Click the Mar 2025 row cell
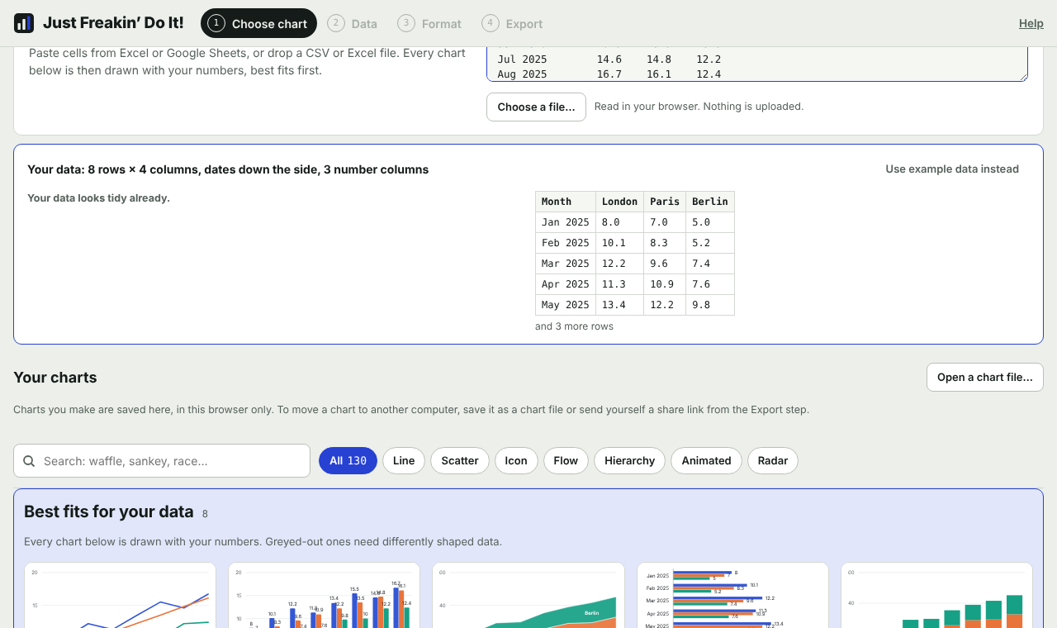The height and width of the screenshot is (628, 1057). pyautogui.click(x=566, y=264)
